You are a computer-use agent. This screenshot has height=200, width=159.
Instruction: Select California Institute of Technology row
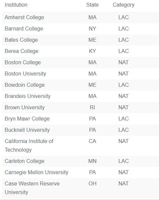coord(80,146)
